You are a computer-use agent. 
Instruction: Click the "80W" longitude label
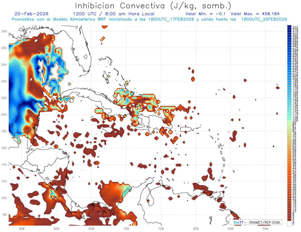91,229
